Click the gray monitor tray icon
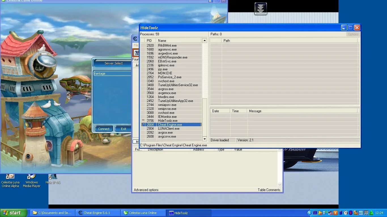This screenshot has width=387, height=217. coord(366,213)
